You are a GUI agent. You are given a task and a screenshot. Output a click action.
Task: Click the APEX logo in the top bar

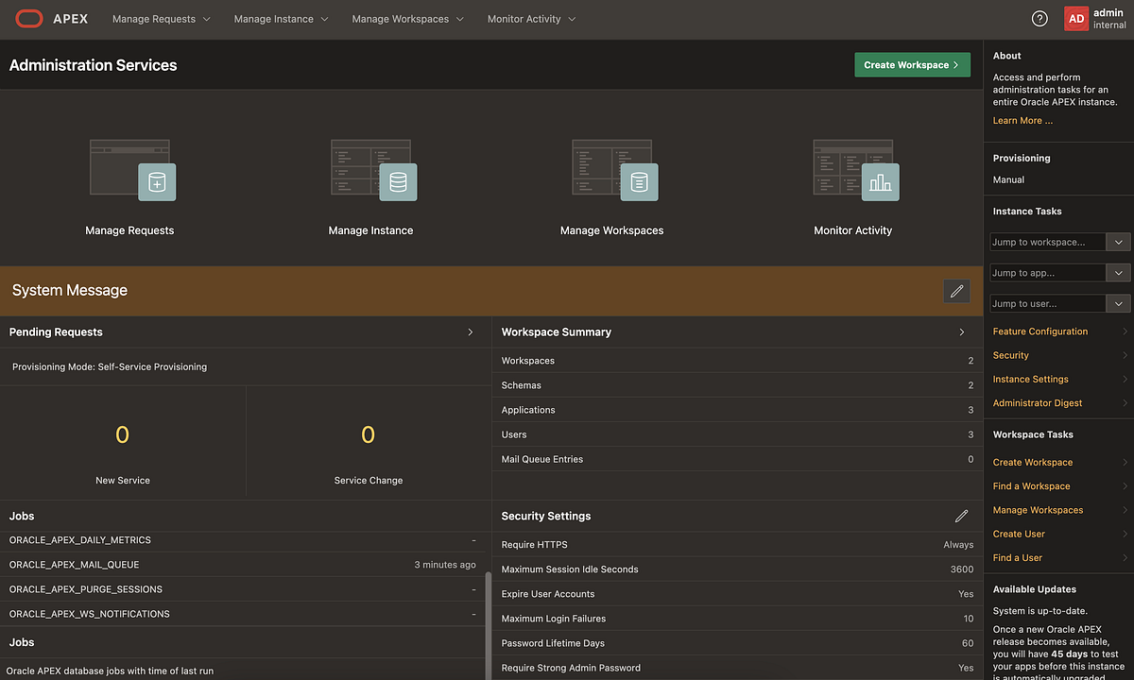[x=28, y=18]
